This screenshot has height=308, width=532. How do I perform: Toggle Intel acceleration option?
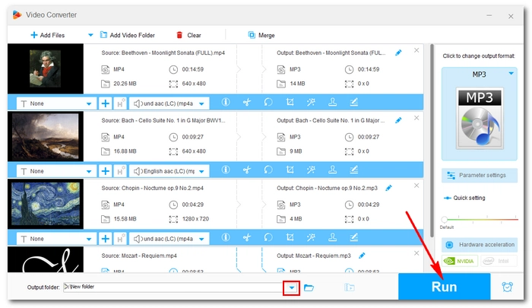pos(499,261)
